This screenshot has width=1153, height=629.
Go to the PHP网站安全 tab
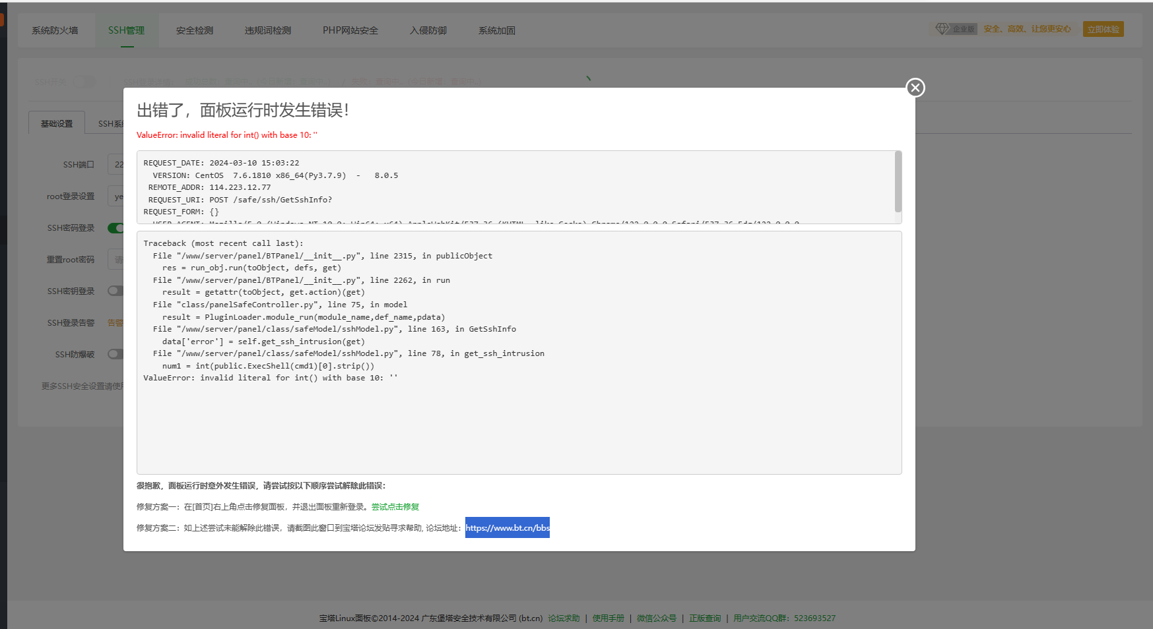[x=350, y=30]
